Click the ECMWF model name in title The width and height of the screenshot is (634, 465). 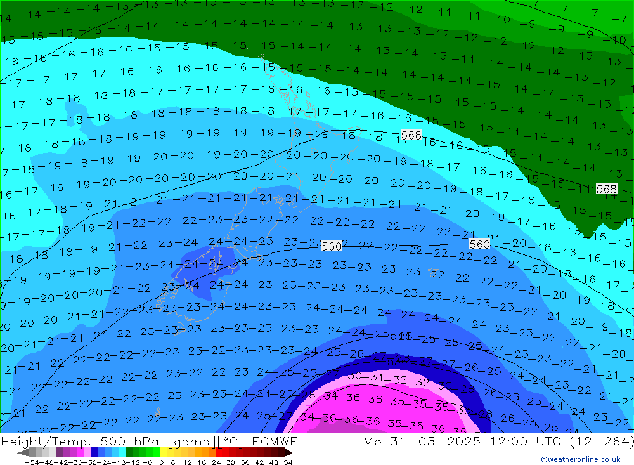click(274, 441)
